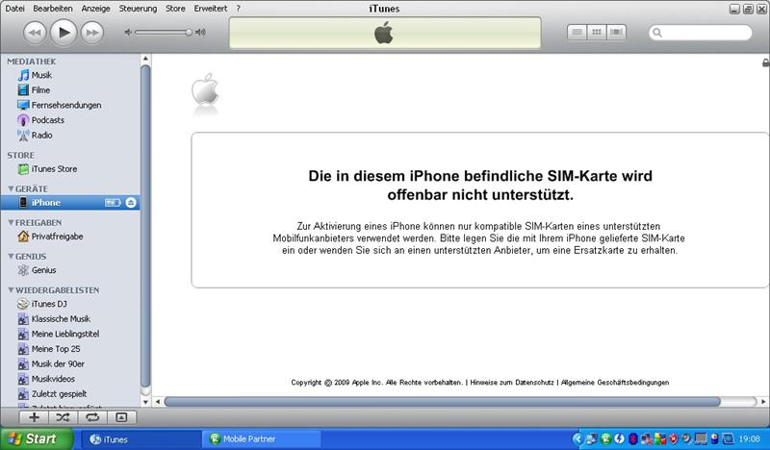Click sidebar scrollbar up arrow
This screenshot has width=770, height=450.
(x=145, y=59)
